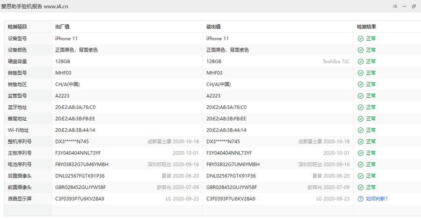Screen dimensions: 421x219
Task: Click the title 爱思助手验机报告 www.i4.cn
Action: click(35, 7)
